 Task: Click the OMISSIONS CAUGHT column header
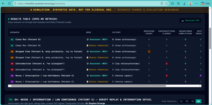pos(149,32)
